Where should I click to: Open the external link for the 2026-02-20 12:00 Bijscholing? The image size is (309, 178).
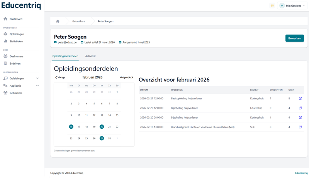[300, 108]
